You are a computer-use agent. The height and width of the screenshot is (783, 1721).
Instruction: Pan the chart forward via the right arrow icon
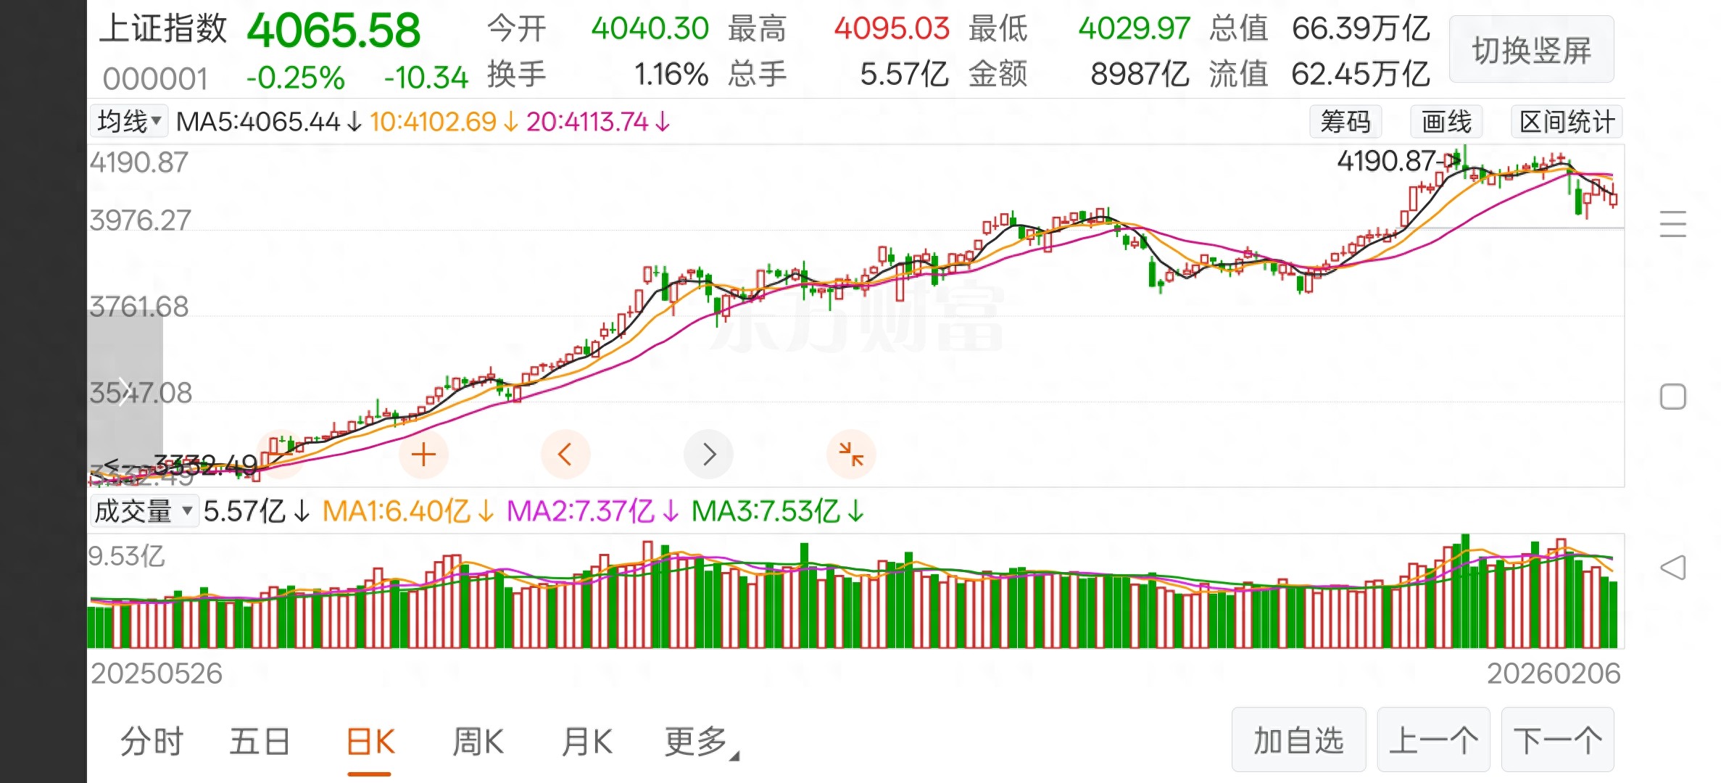coord(708,454)
